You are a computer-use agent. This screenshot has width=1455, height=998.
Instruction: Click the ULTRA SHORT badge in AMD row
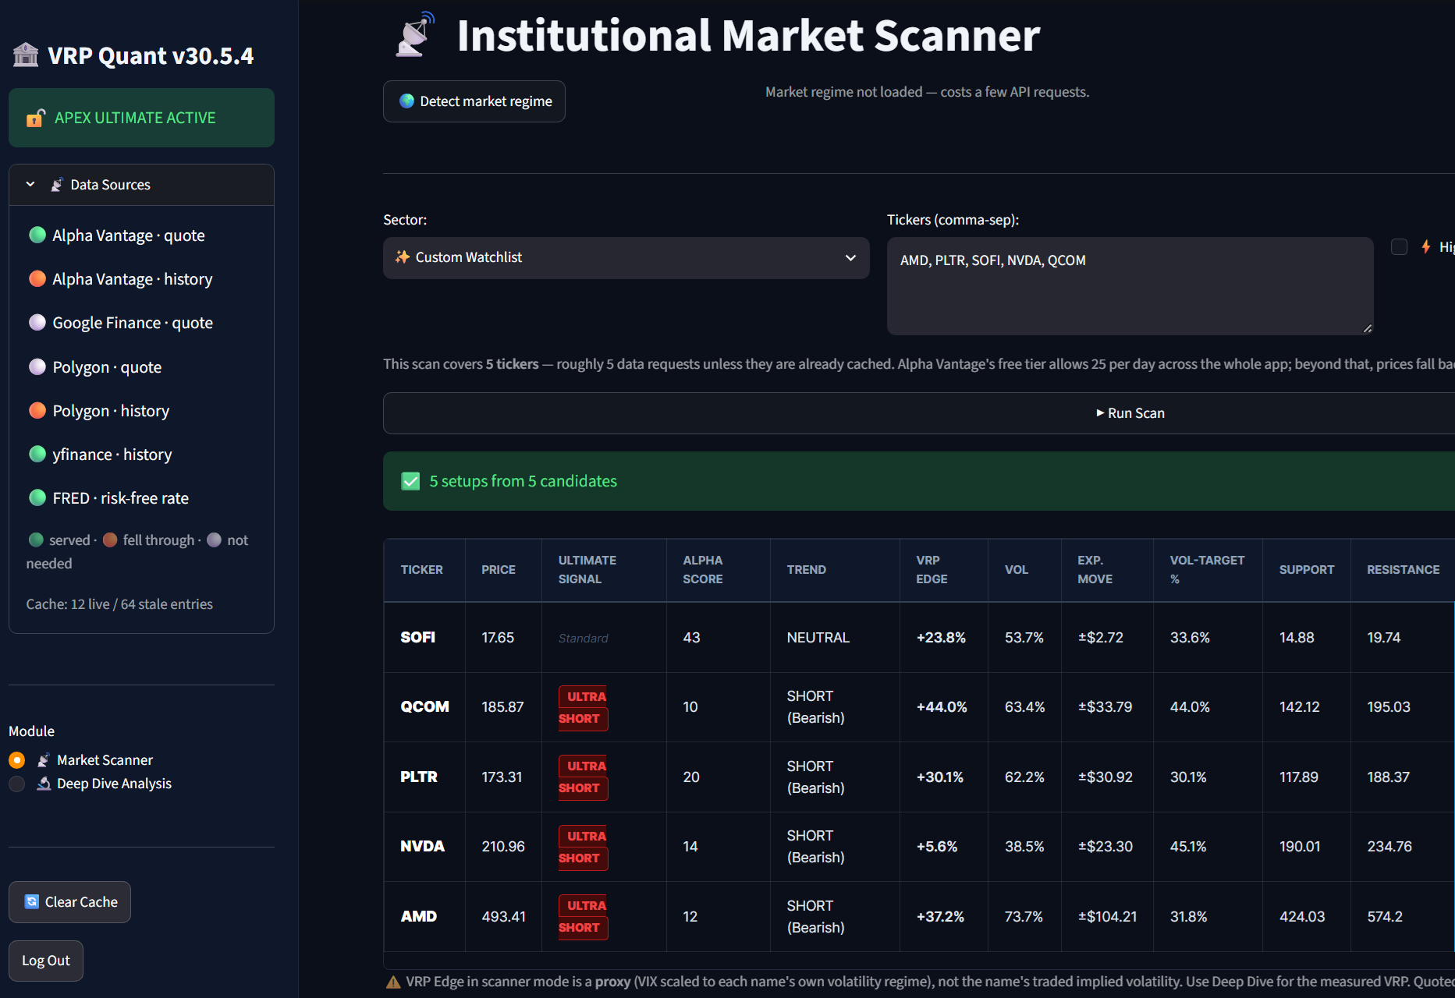click(x=583, y=916)
